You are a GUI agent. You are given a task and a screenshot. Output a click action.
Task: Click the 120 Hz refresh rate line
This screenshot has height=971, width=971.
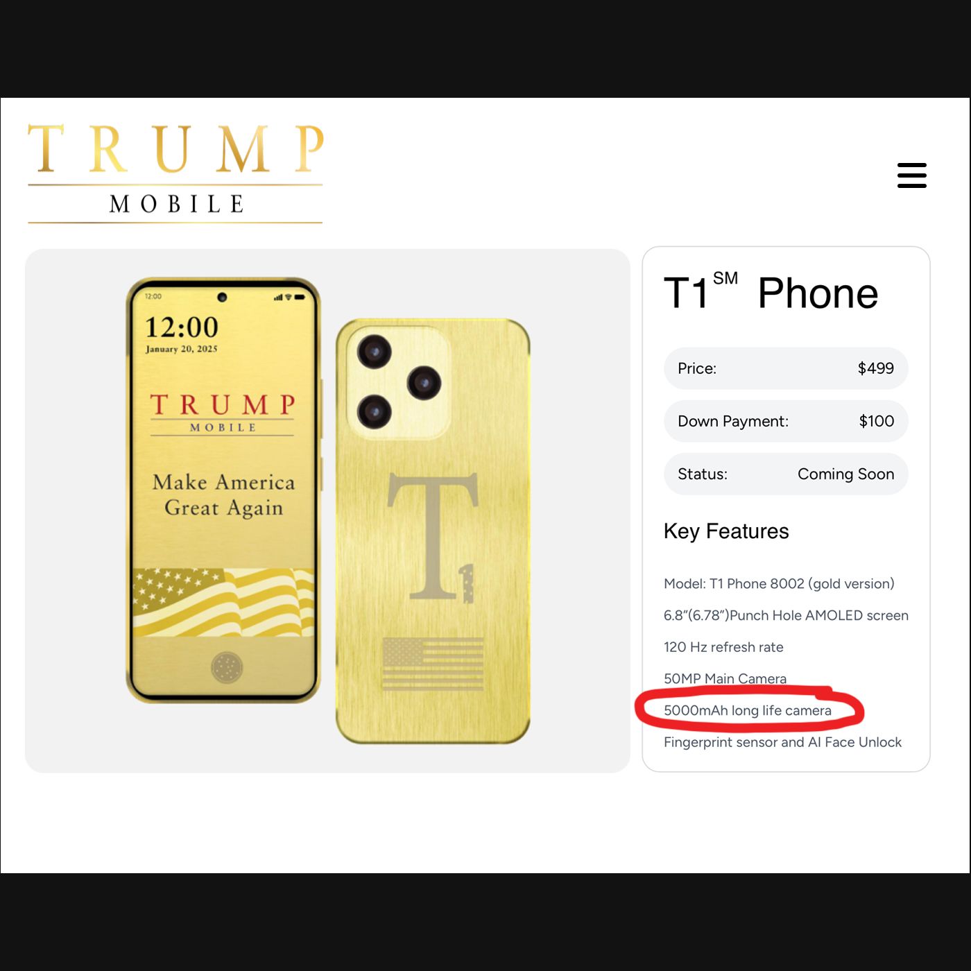pos(723,647)
